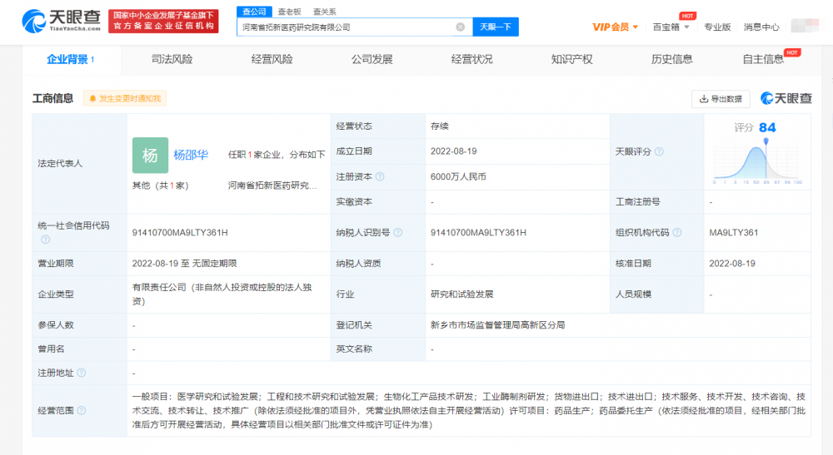Click the bell icon for change notifications

(x=92, y=99)
